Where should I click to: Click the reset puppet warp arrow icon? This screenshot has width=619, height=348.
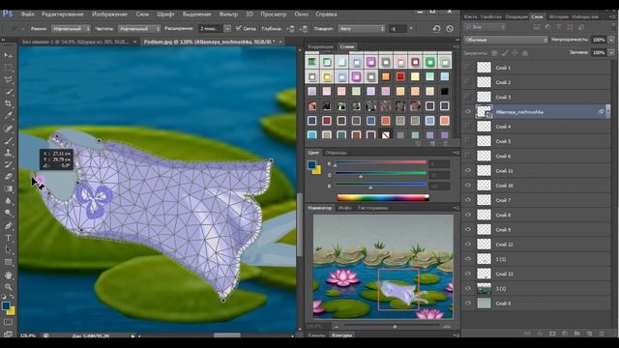click(436, 28)
